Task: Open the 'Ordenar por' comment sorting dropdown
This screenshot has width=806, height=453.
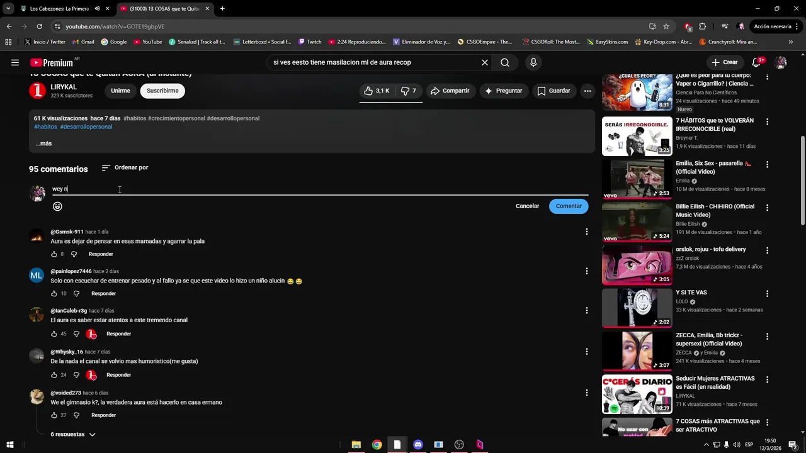Action: (x=125, y=168)
